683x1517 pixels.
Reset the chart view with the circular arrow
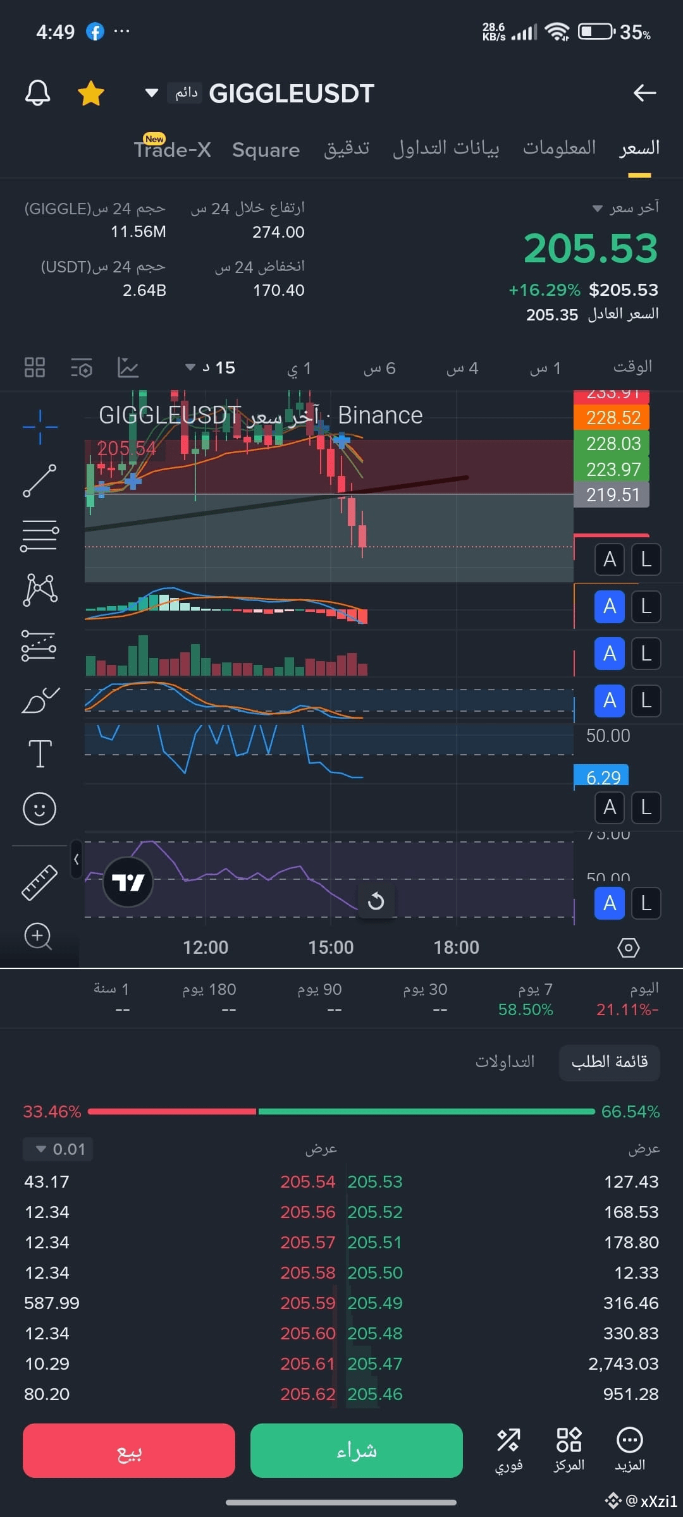point(376,901)
